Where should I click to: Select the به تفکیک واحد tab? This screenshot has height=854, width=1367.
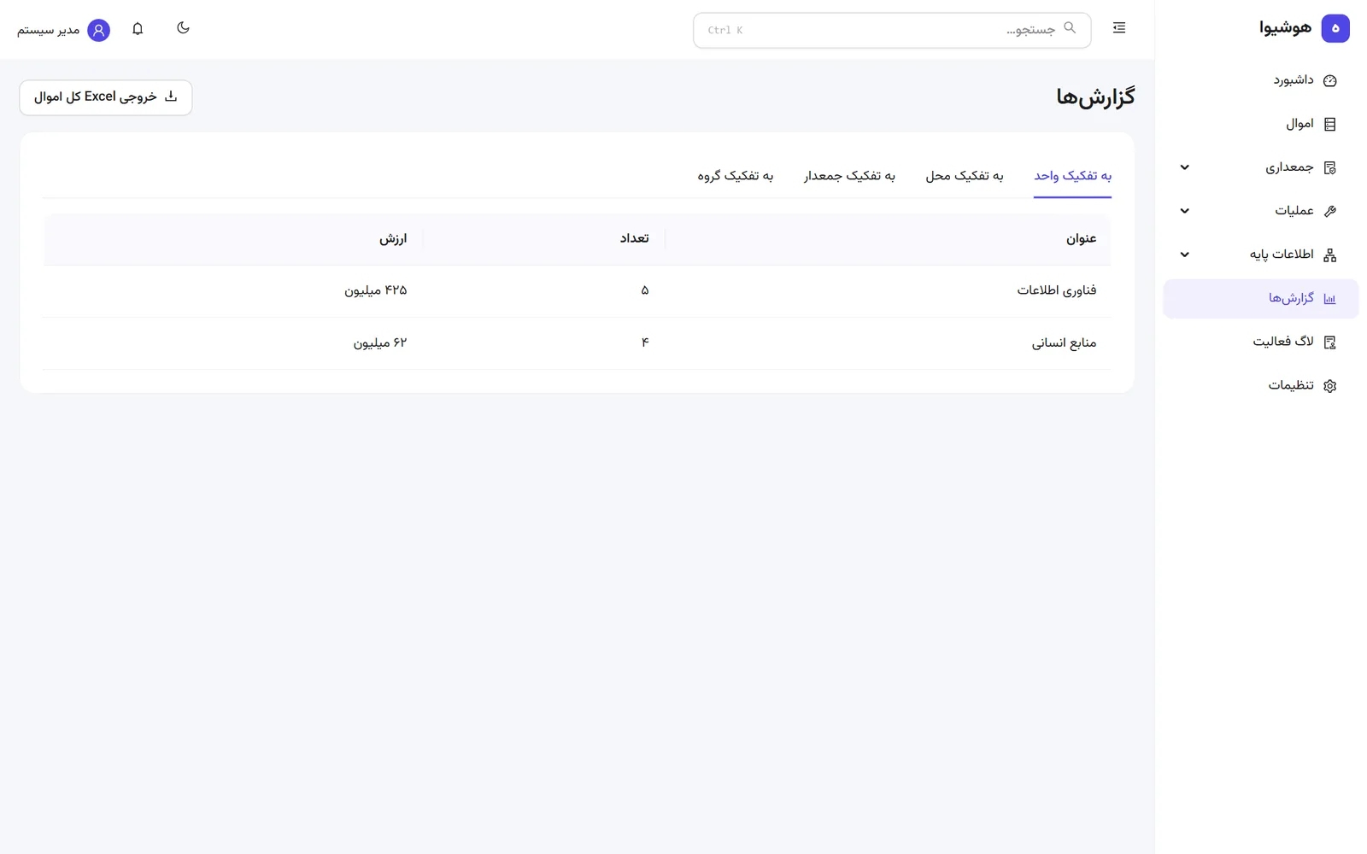1072,176
